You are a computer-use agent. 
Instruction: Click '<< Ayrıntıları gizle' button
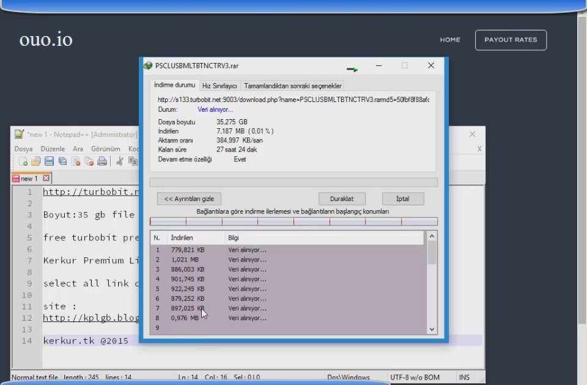(x=189, y=199)
